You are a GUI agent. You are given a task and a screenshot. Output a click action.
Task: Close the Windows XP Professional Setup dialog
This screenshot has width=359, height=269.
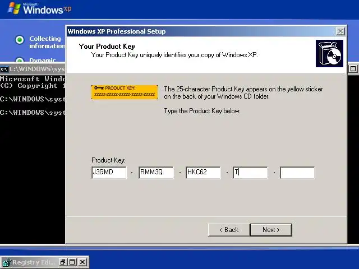[340, 31]
